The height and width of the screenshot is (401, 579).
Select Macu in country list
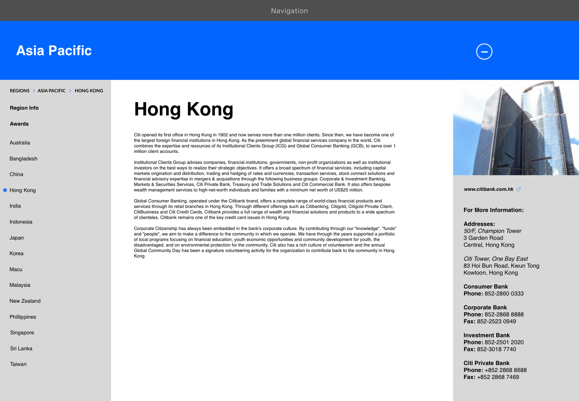[16, 269]
